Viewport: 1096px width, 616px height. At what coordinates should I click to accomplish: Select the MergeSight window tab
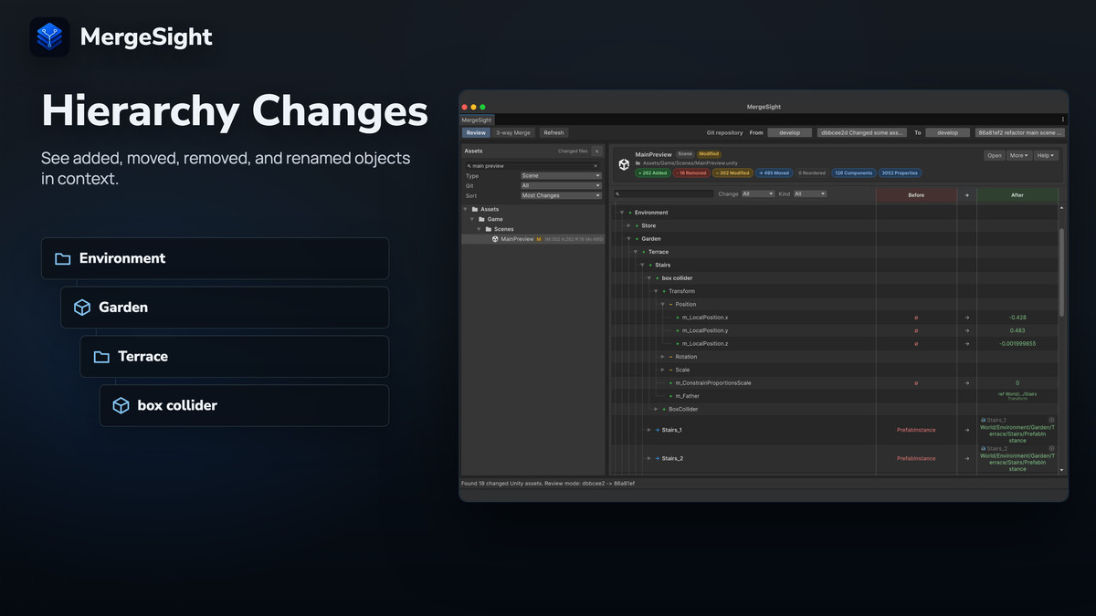[x=476, y=120]
